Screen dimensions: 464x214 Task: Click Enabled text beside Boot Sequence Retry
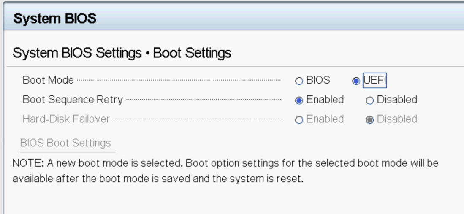pyautogui.click(x=325, y=100)
